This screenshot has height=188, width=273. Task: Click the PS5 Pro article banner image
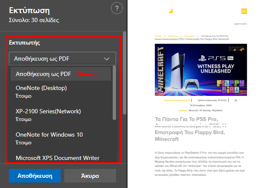pyautogui.click(x=201, y=70)
